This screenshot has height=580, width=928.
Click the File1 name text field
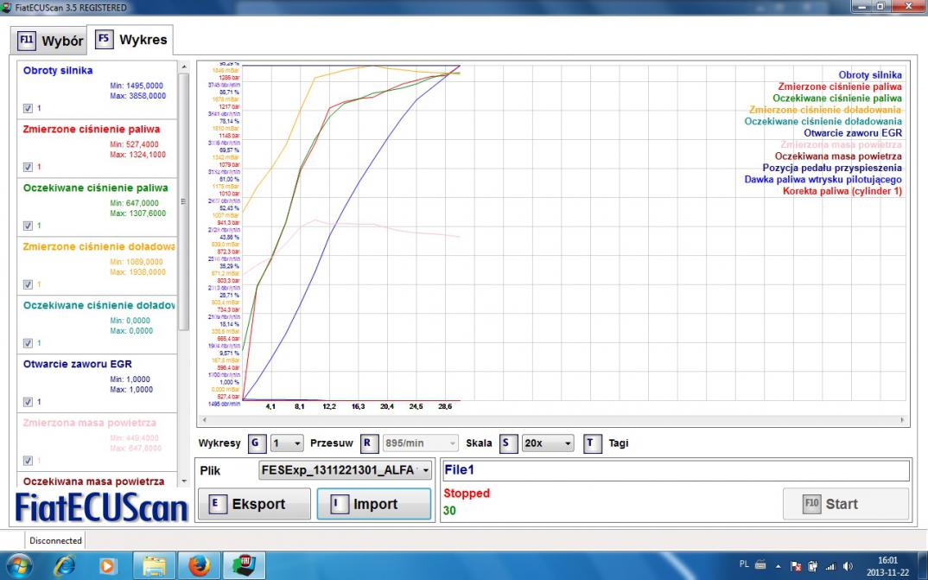[x=674, y=471]
